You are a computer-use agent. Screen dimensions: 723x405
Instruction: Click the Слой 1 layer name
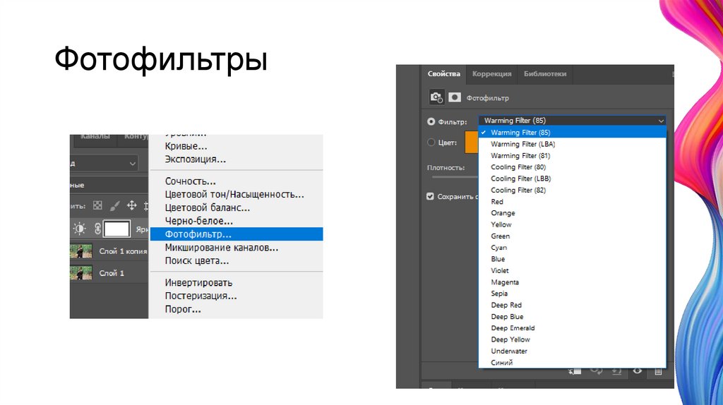click(x=112, y=273)
